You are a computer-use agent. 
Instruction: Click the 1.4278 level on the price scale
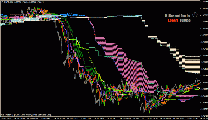click(205, 96)
